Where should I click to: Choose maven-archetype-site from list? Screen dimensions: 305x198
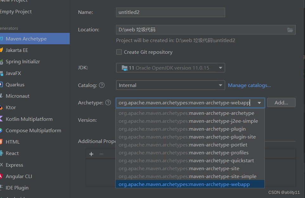click(190, 169)
